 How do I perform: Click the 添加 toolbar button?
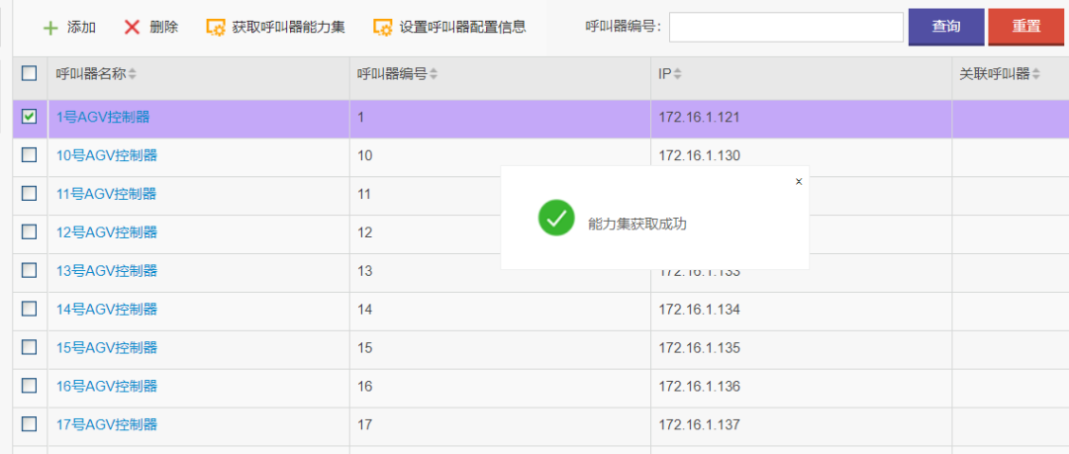point(69,28)
